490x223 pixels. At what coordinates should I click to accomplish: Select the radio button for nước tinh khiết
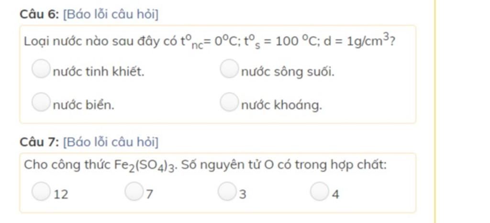pyautogui.click(x=41, y=69)
